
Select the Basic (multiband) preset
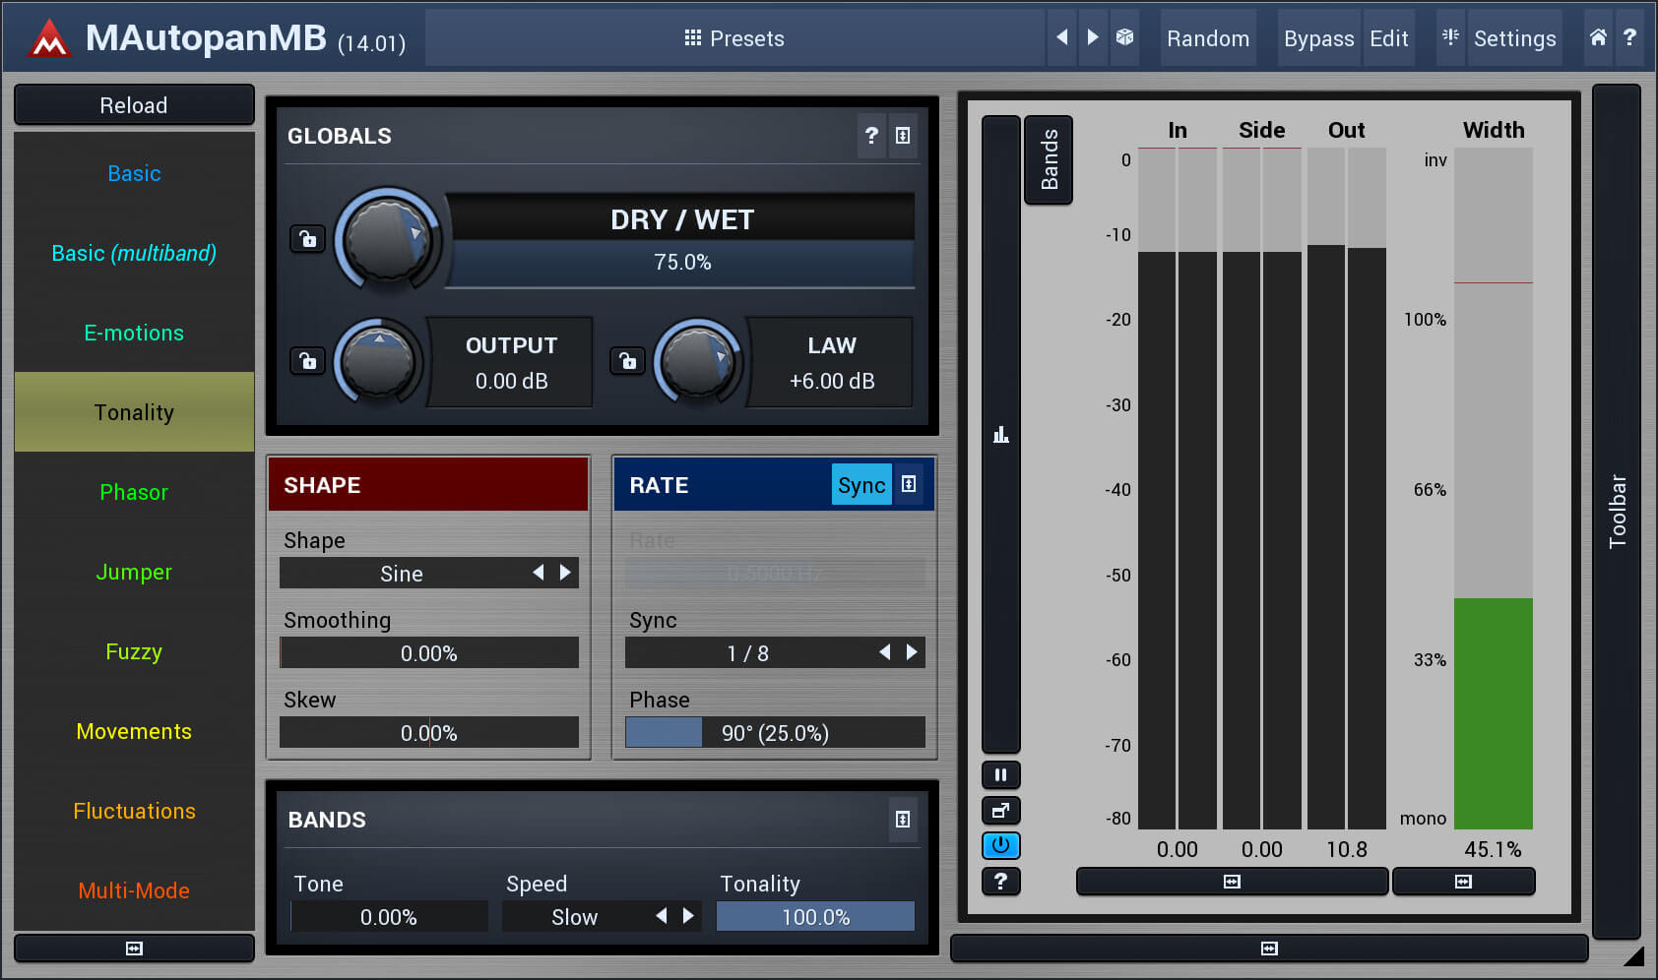click(134, 253)
